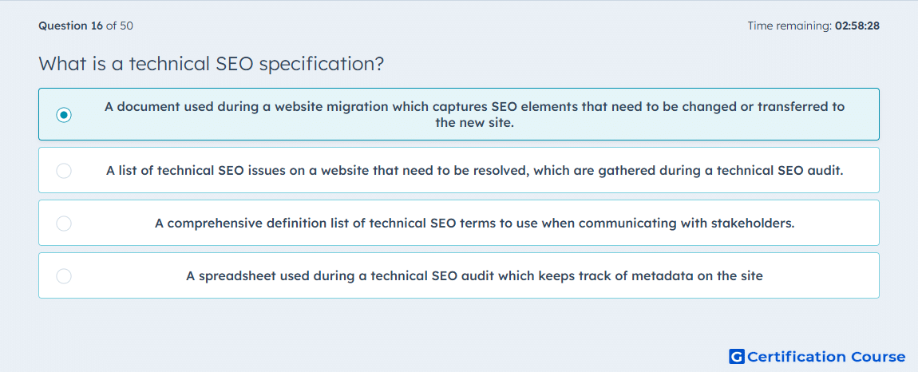Click the blue G logo icon
918x372 pixels.
pyautogui.click(x=737, y=356)
